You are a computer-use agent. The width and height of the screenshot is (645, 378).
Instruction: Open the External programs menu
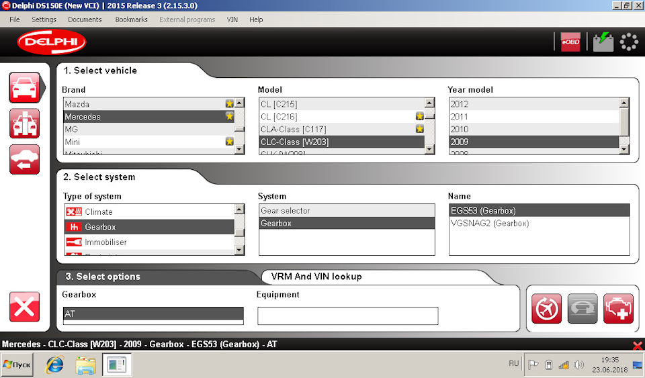click(x=187, y=19)
